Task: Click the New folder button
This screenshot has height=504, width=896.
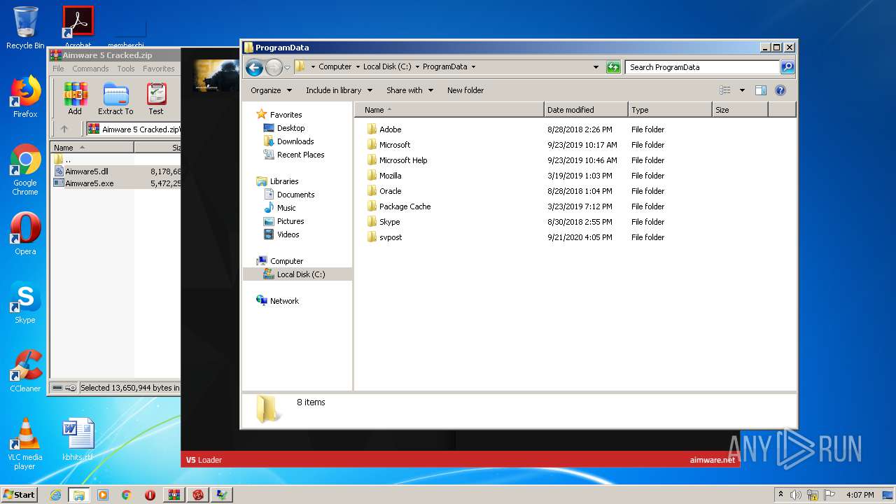Action: coord(465,90)
